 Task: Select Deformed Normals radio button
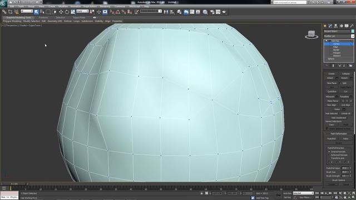point(329,155)
